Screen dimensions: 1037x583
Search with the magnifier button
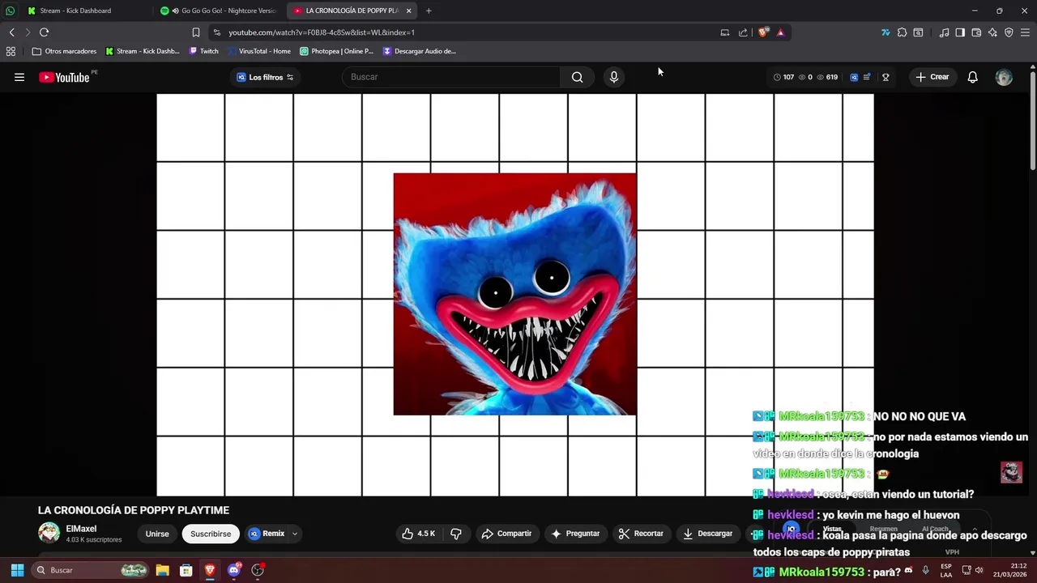[577, 77]
